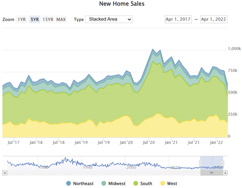Click the start date field Apr 1, 2017
Viewport: 242px width, 188px height.
click(177, 19)
